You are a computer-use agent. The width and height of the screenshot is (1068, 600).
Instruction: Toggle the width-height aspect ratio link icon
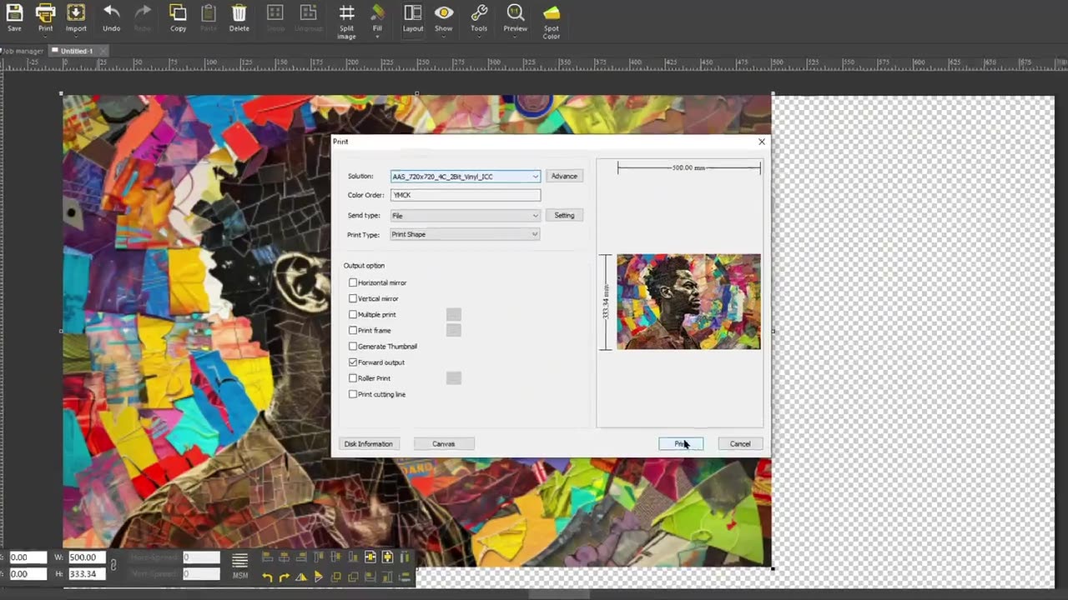[x=113, y=566]
